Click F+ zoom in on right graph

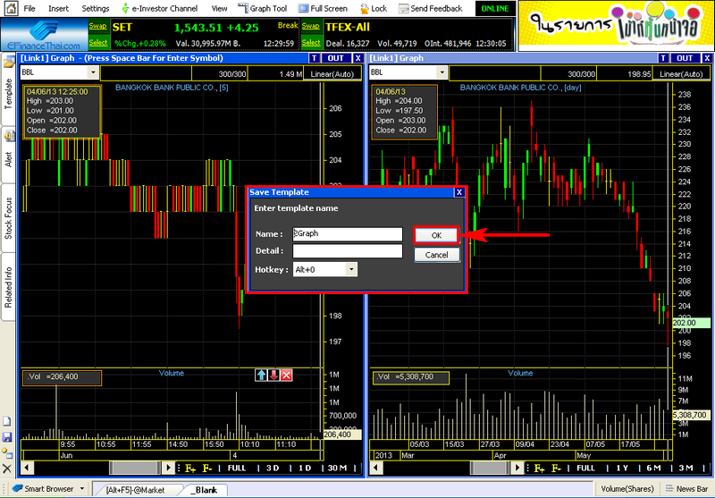pos(539,468)
